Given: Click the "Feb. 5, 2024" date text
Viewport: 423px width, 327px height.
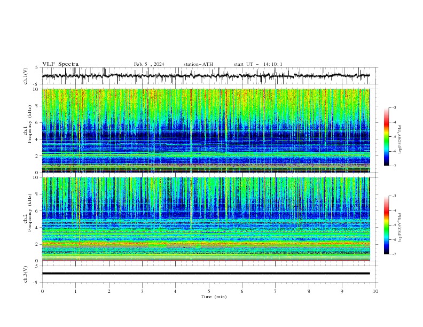Looking at the screenshot, I should pyautogui.click(x=149, y=64).
